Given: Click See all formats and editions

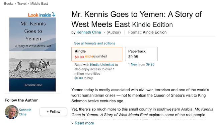Looking at the screenshot, I should [x=95, y=43].
